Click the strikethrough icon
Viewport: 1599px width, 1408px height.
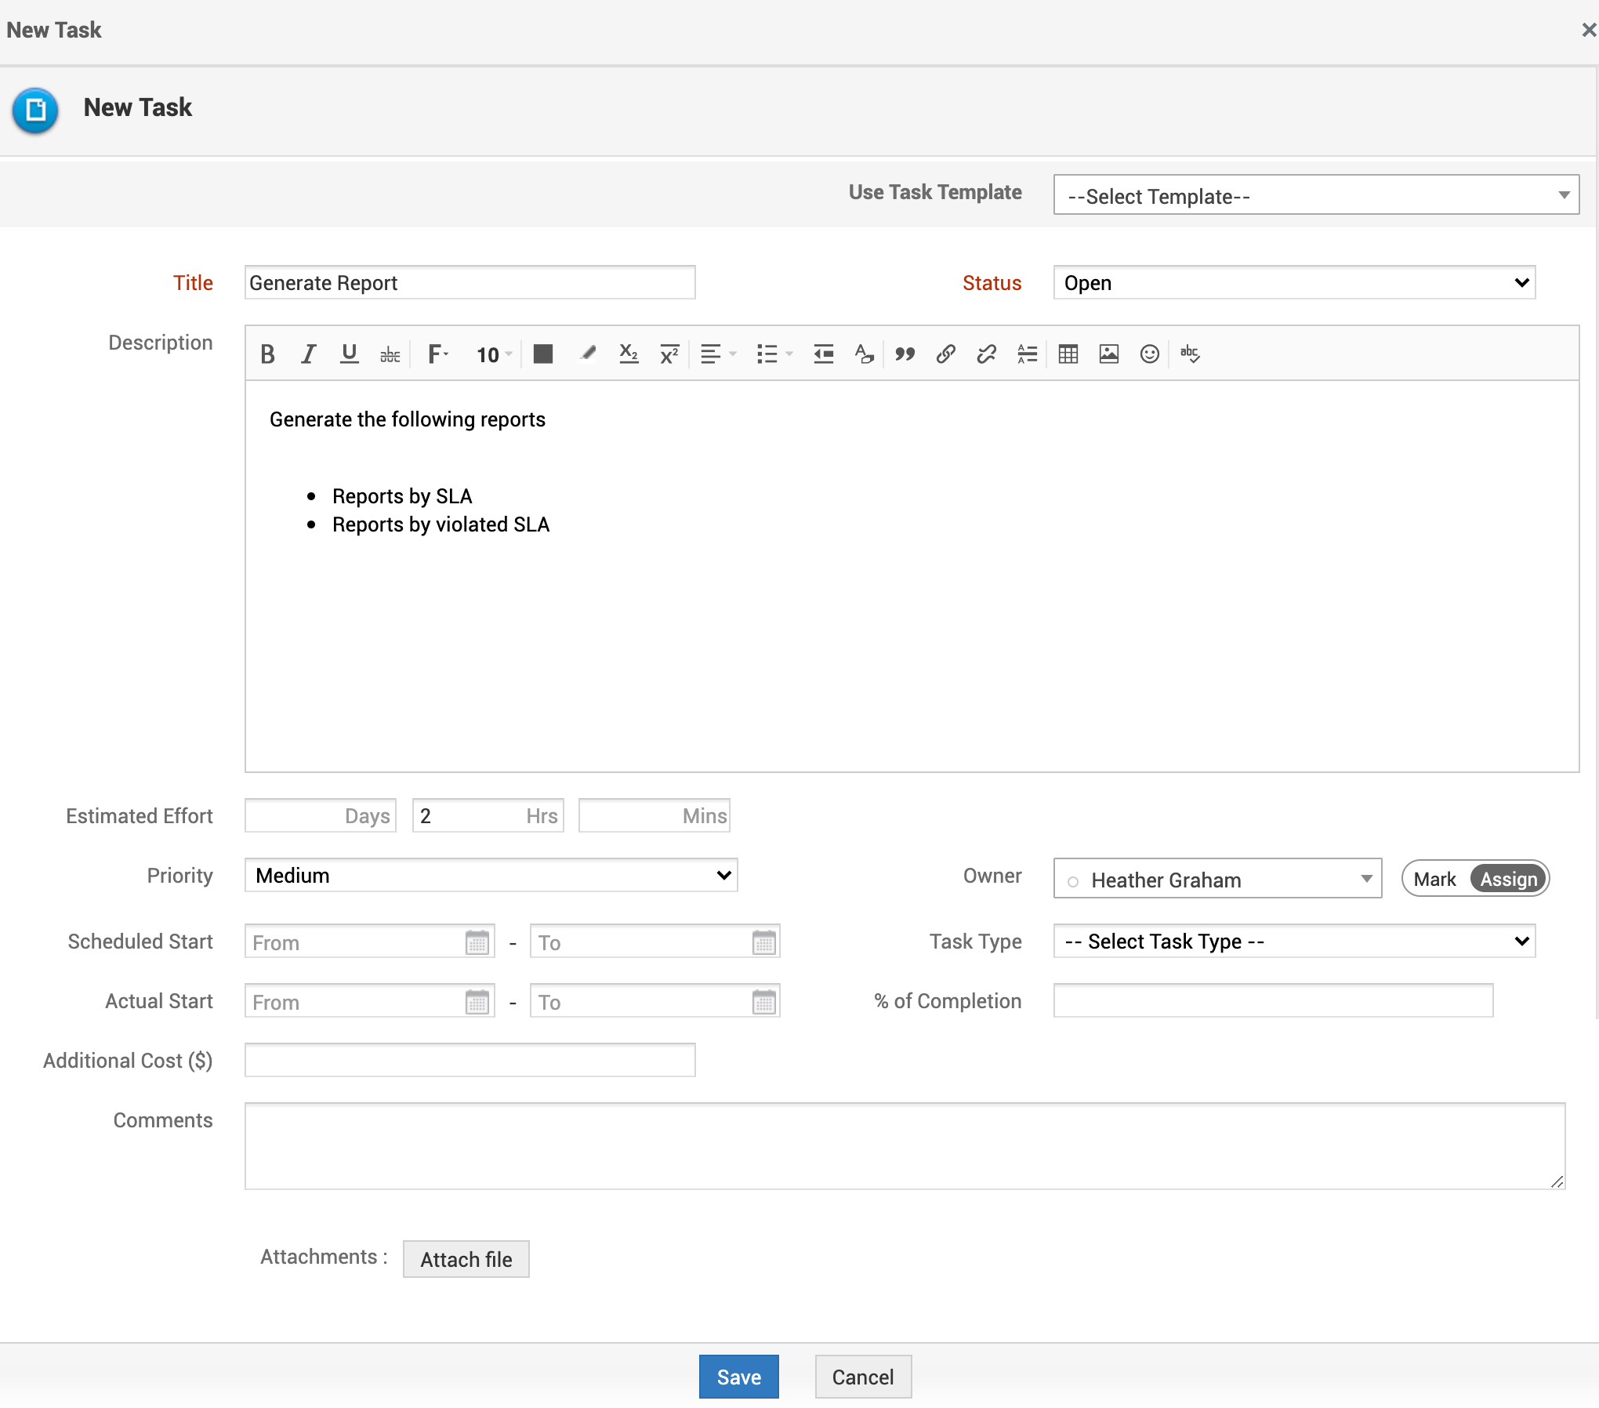point(390,354)
